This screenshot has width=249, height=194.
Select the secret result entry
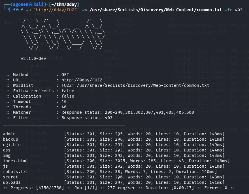coord(10,177)
